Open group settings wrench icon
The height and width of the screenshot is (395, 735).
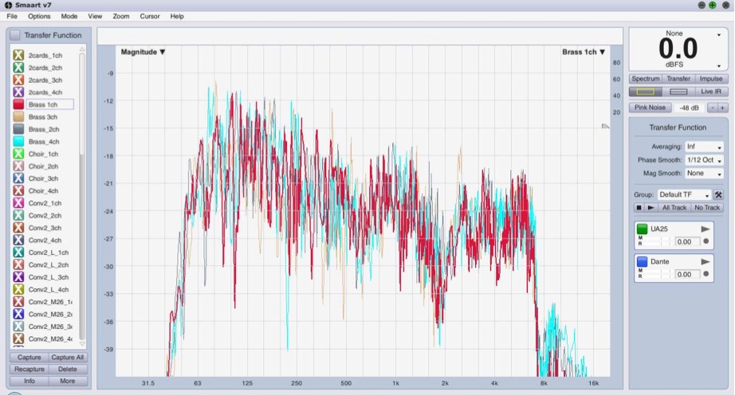[718, 194]
